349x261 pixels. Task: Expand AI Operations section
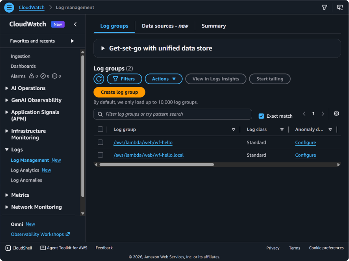click(7, 88)
